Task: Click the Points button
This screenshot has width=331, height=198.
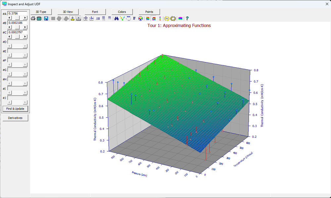Action: tap(149, 12)
